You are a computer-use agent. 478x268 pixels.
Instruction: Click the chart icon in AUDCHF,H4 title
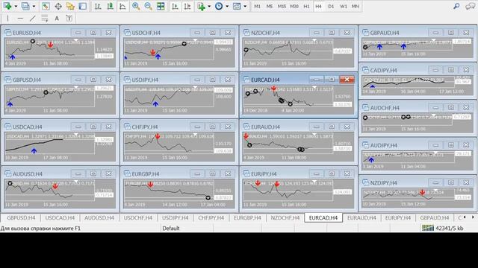(365, 107)
